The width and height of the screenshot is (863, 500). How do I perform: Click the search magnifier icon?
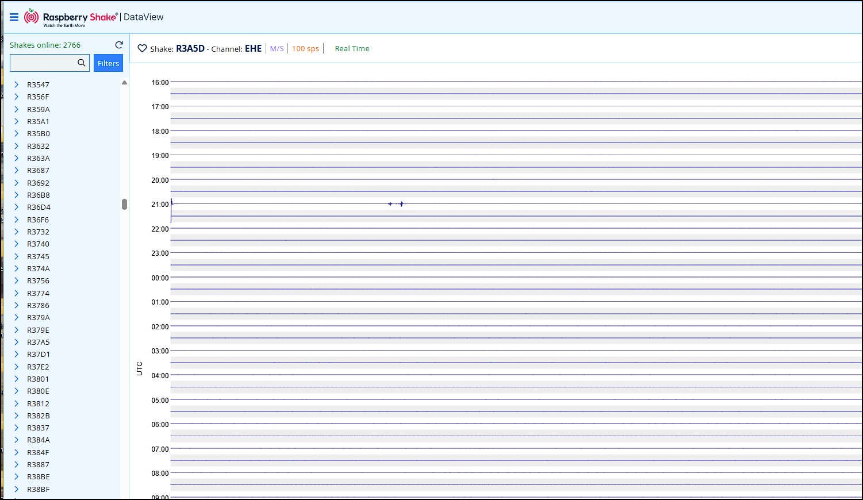tap(82, 63)
